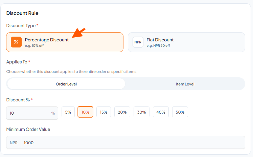Choose the 10% preset
Image resolution: width=253 pixels, height=157 pixels.
click(85, 112)
